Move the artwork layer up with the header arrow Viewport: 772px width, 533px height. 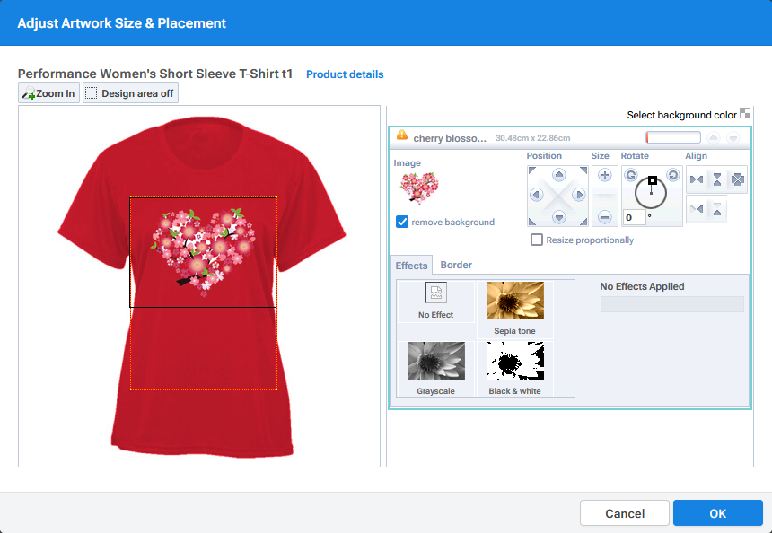(714, 138)
